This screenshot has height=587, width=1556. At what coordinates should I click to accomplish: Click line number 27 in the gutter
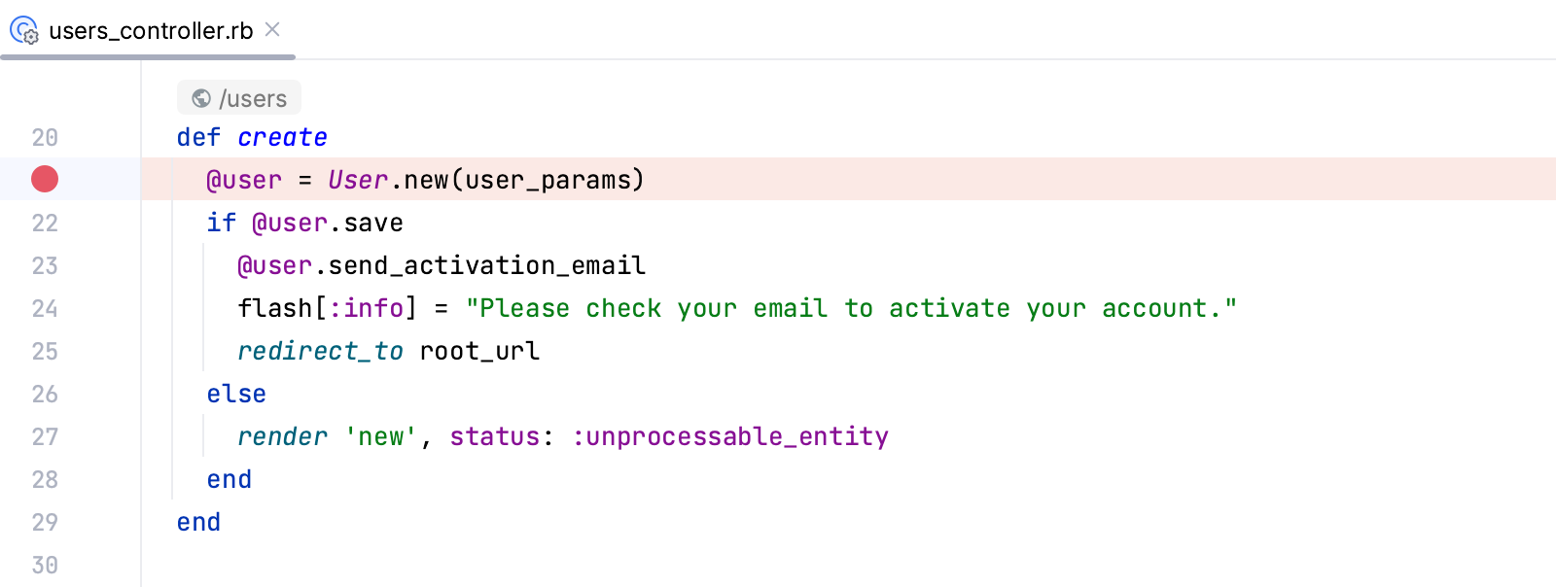[x=44, y=436]
